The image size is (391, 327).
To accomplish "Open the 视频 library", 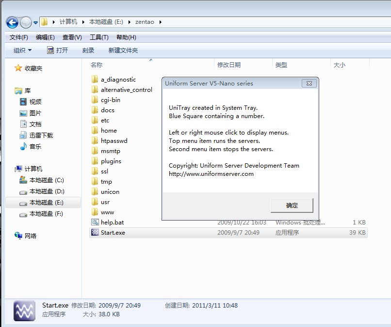I will point(31,102).
